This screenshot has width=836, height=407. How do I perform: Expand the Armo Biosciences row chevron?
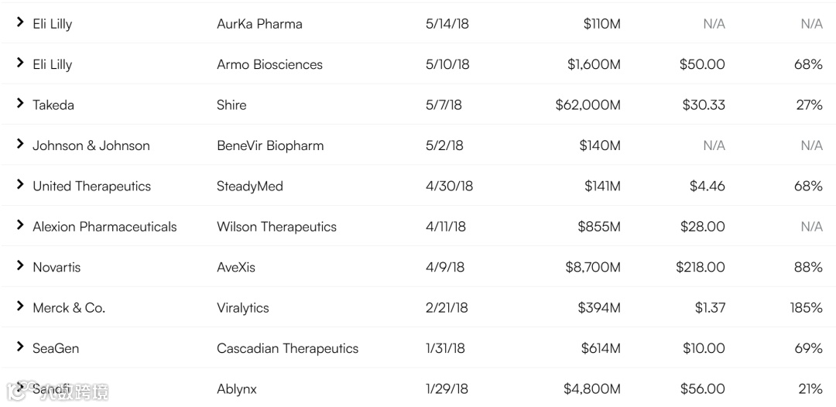click(x=20, y=63)
